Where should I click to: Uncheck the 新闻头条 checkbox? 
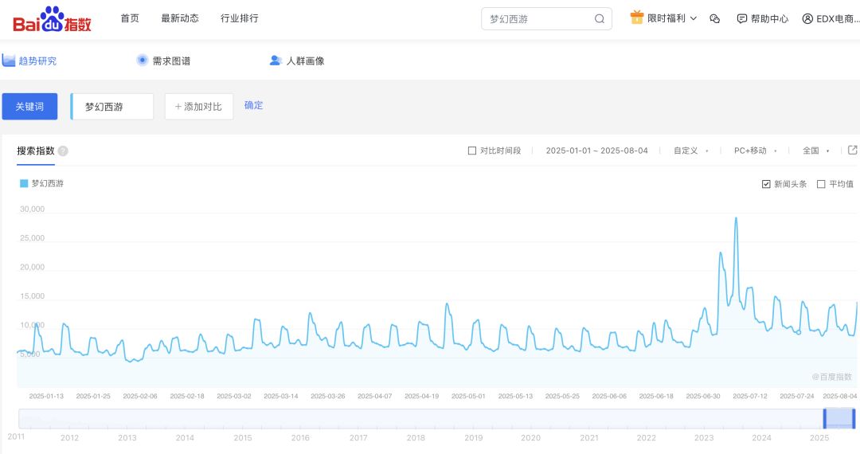(766, 184)
